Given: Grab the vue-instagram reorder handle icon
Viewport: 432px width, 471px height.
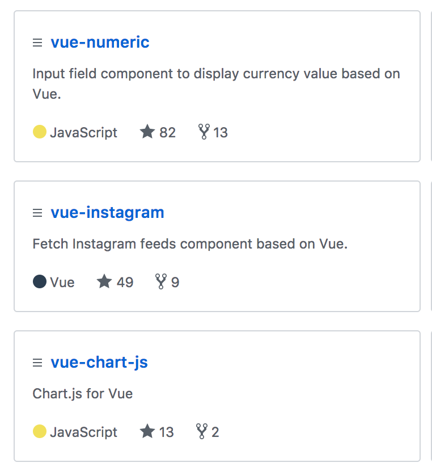Looking at the screenshot, I should (x=37, y=213).
